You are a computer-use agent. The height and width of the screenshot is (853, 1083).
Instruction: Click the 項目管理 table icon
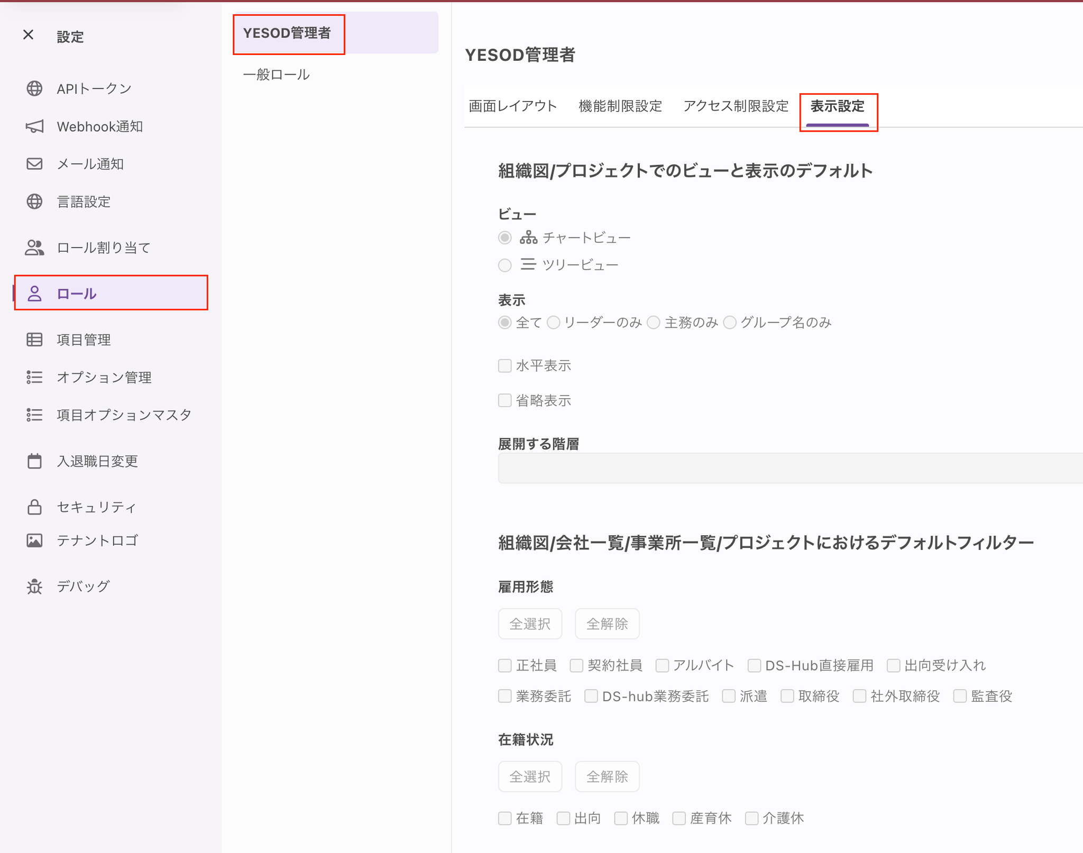34,340
